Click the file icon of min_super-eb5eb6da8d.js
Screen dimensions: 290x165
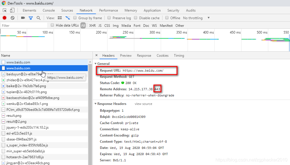pyautogui.click(x=3, y=151)
